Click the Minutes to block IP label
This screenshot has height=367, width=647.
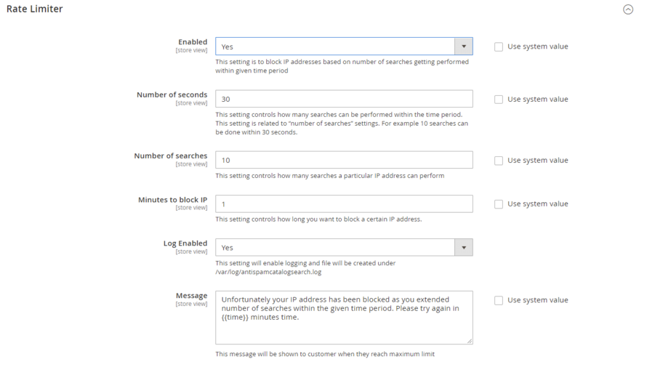[172, 199]
